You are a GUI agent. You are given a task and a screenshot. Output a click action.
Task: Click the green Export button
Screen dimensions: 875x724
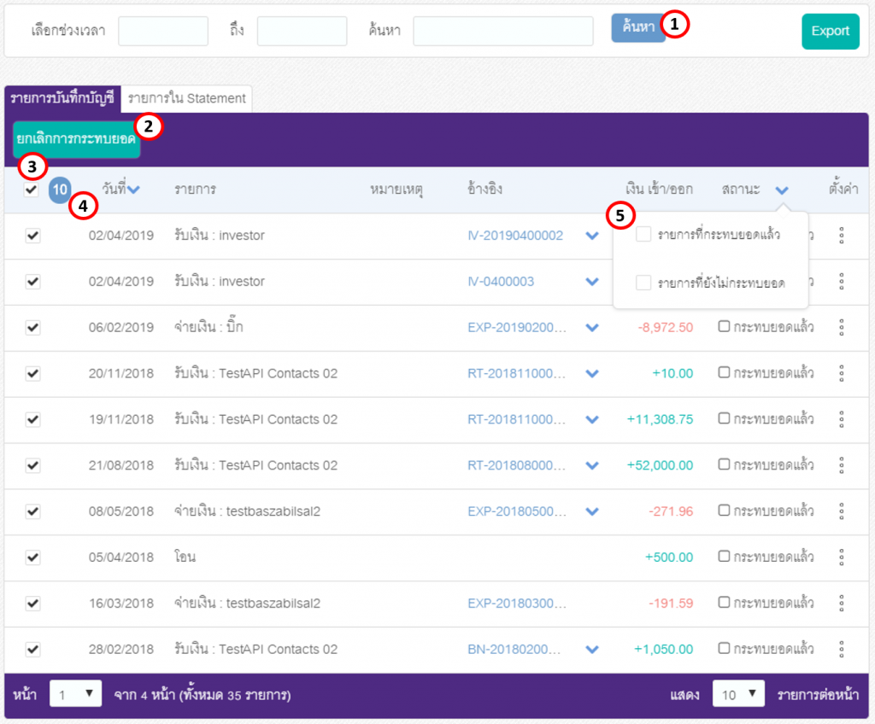pos(831,32)
